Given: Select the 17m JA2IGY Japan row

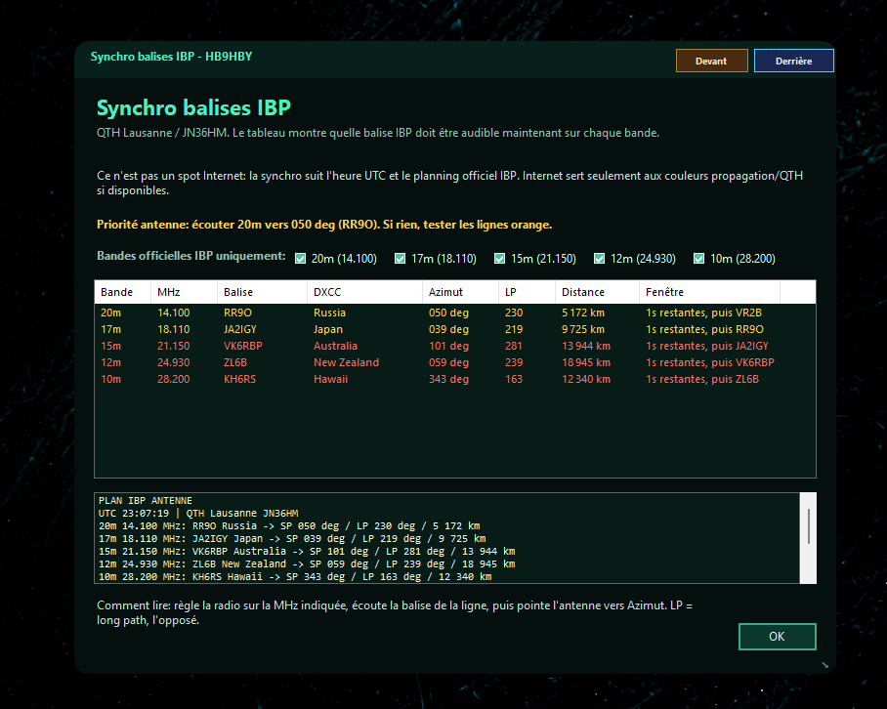Looking at the screenshot, I should point(455,329).
